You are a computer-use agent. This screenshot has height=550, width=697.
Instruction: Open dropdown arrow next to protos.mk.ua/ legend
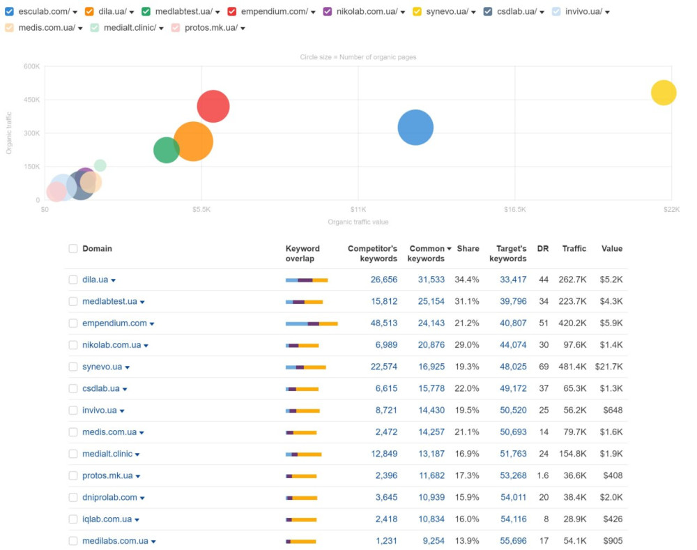pos(243,29)
